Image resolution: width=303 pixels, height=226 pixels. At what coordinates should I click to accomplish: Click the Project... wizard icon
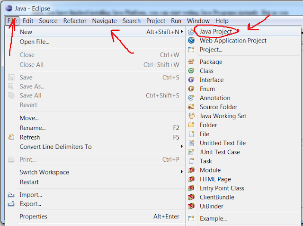tap(191, 49)
